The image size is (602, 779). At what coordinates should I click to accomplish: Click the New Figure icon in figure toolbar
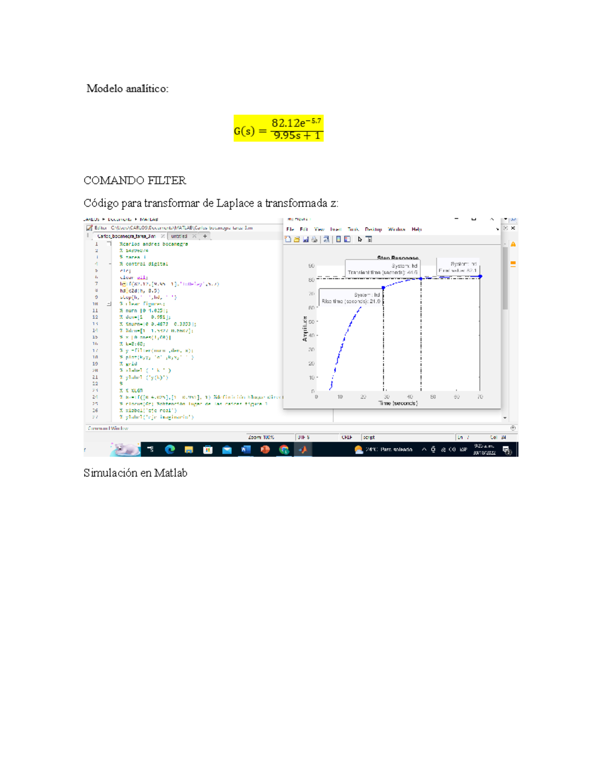click(x=288, y=240)
